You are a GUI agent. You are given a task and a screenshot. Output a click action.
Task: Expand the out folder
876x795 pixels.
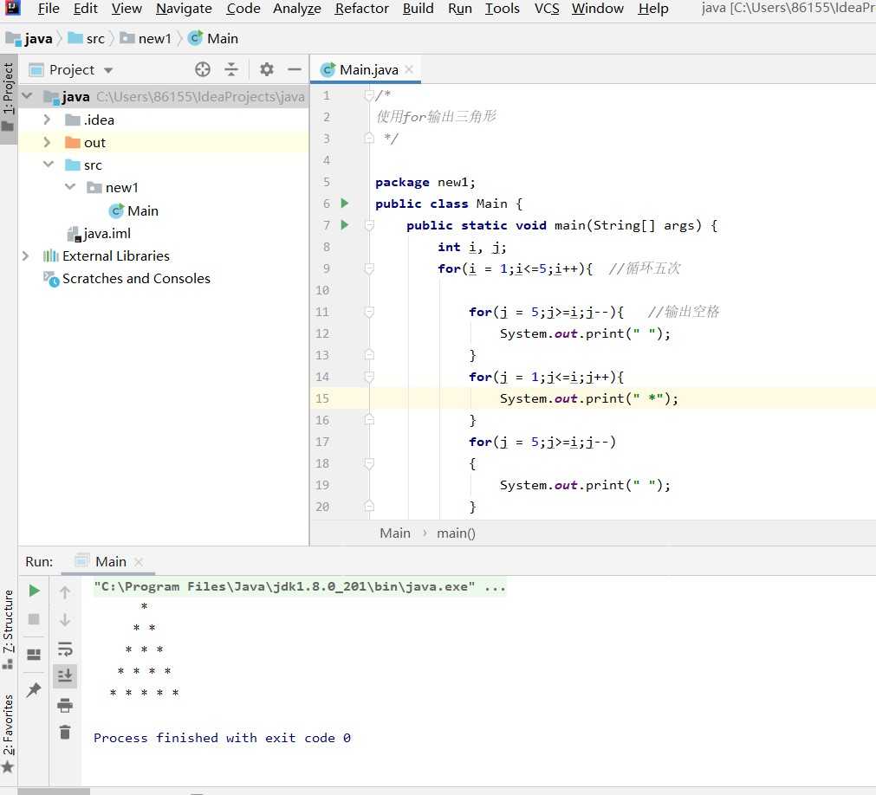[x=47, y=142]
